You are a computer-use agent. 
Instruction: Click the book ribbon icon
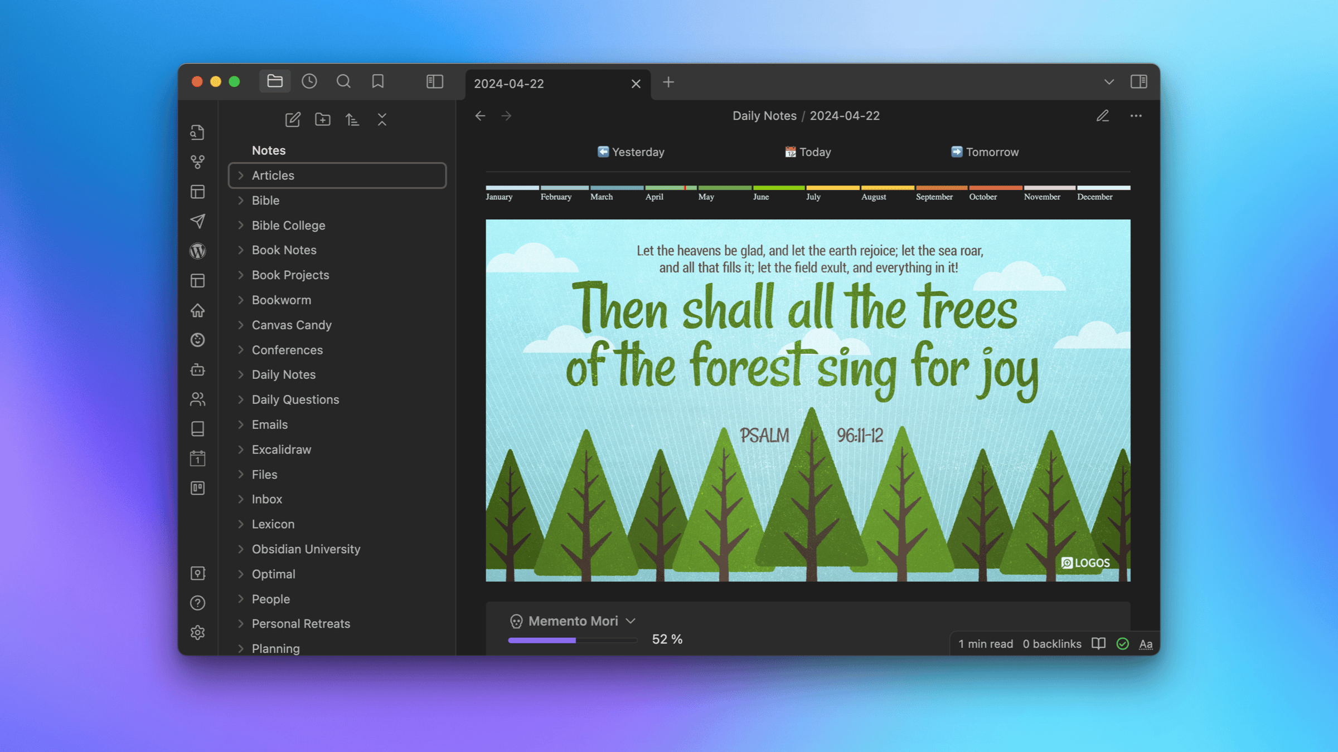[197, 429]
